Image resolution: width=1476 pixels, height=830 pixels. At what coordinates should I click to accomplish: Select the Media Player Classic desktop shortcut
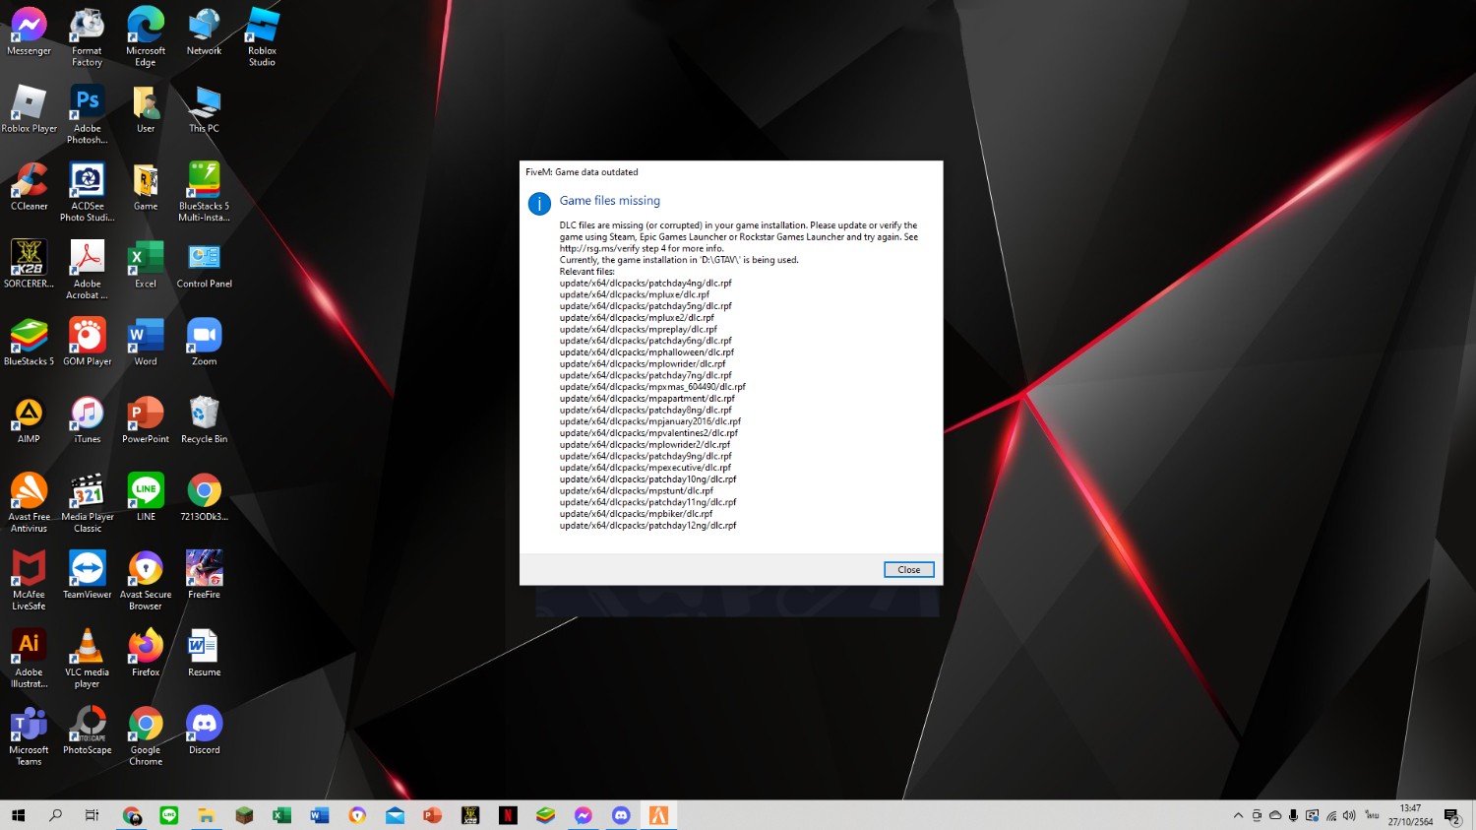[x=87, y=504]
